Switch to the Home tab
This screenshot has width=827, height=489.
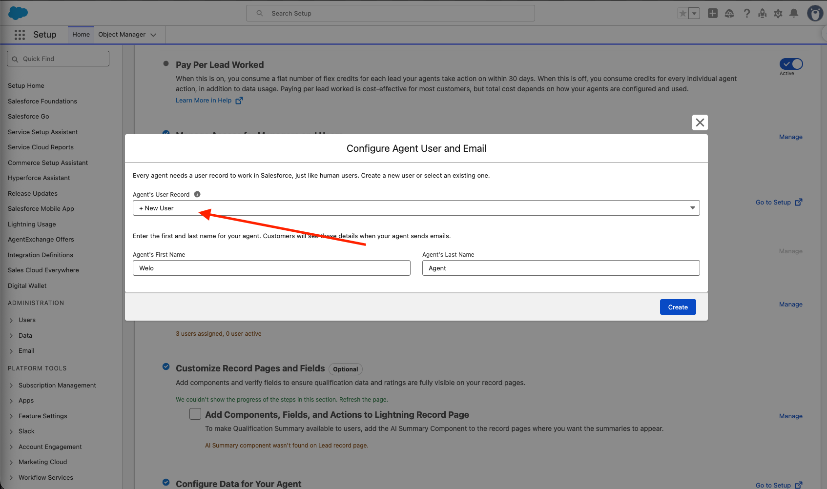click(x=81, y=35)
